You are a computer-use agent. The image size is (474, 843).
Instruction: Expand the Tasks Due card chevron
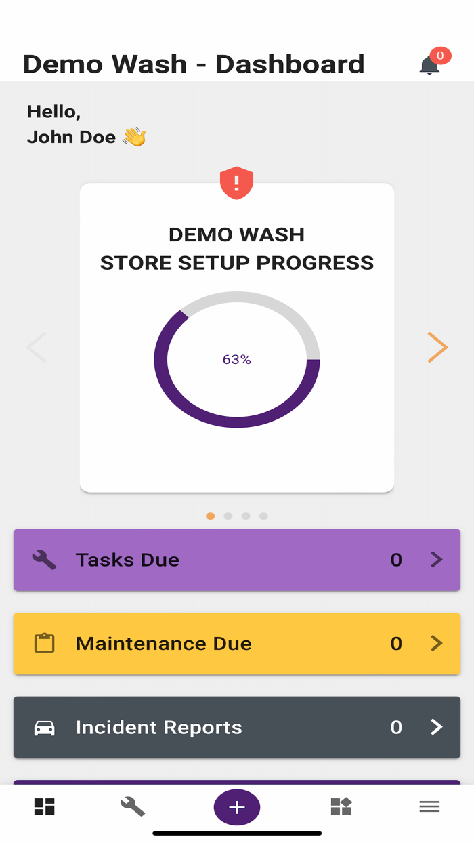[436, 560]
